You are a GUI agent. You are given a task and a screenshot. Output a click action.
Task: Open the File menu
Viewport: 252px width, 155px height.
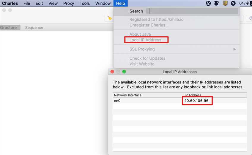[x=27, y=3]
